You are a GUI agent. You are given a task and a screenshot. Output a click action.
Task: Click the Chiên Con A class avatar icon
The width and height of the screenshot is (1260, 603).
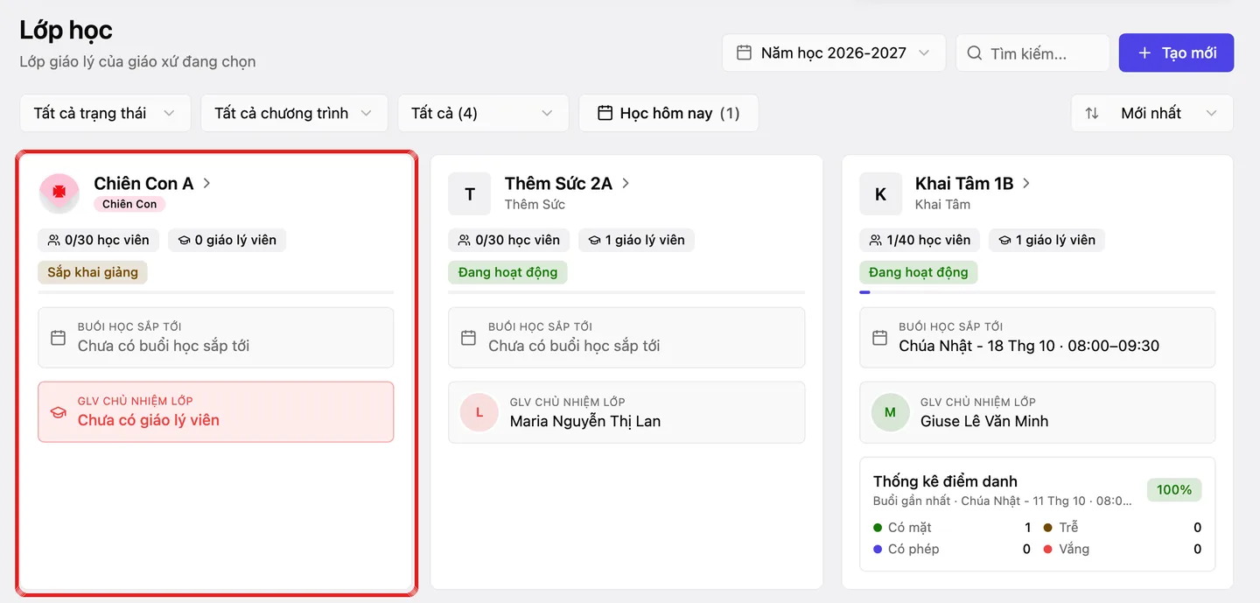pos(59,193)
